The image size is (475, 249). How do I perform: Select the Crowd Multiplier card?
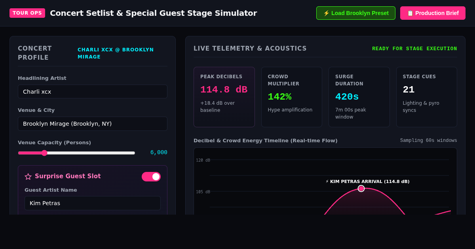[292, 97]
